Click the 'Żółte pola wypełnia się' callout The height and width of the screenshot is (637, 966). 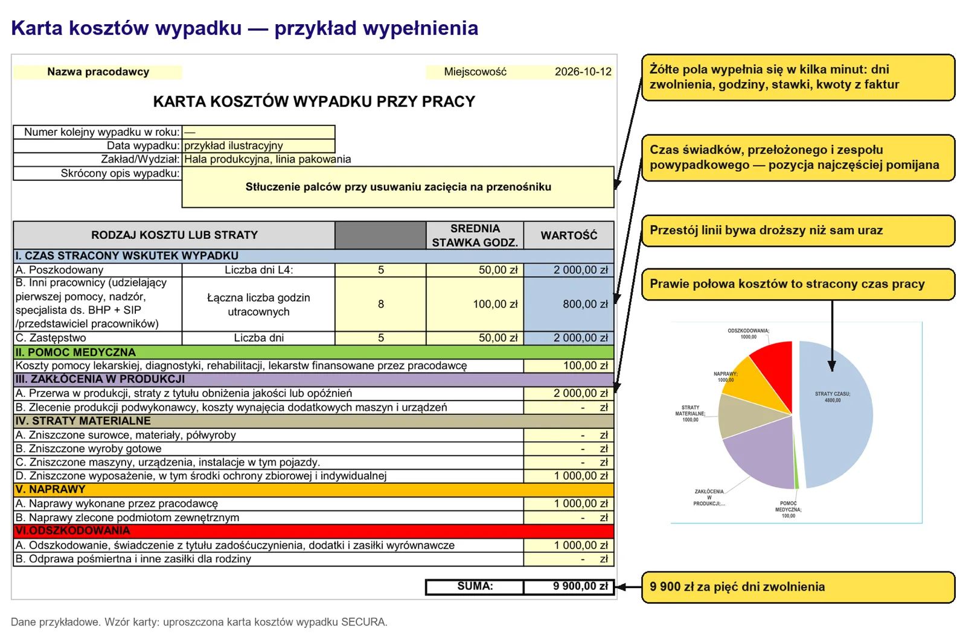click(798, 77)
